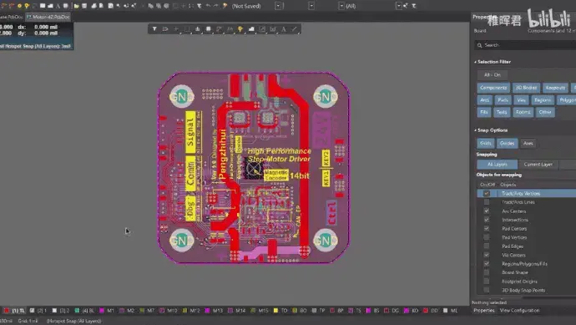
Task: Toggle the 3D Bodies selection filter
Action: (526, 88)
